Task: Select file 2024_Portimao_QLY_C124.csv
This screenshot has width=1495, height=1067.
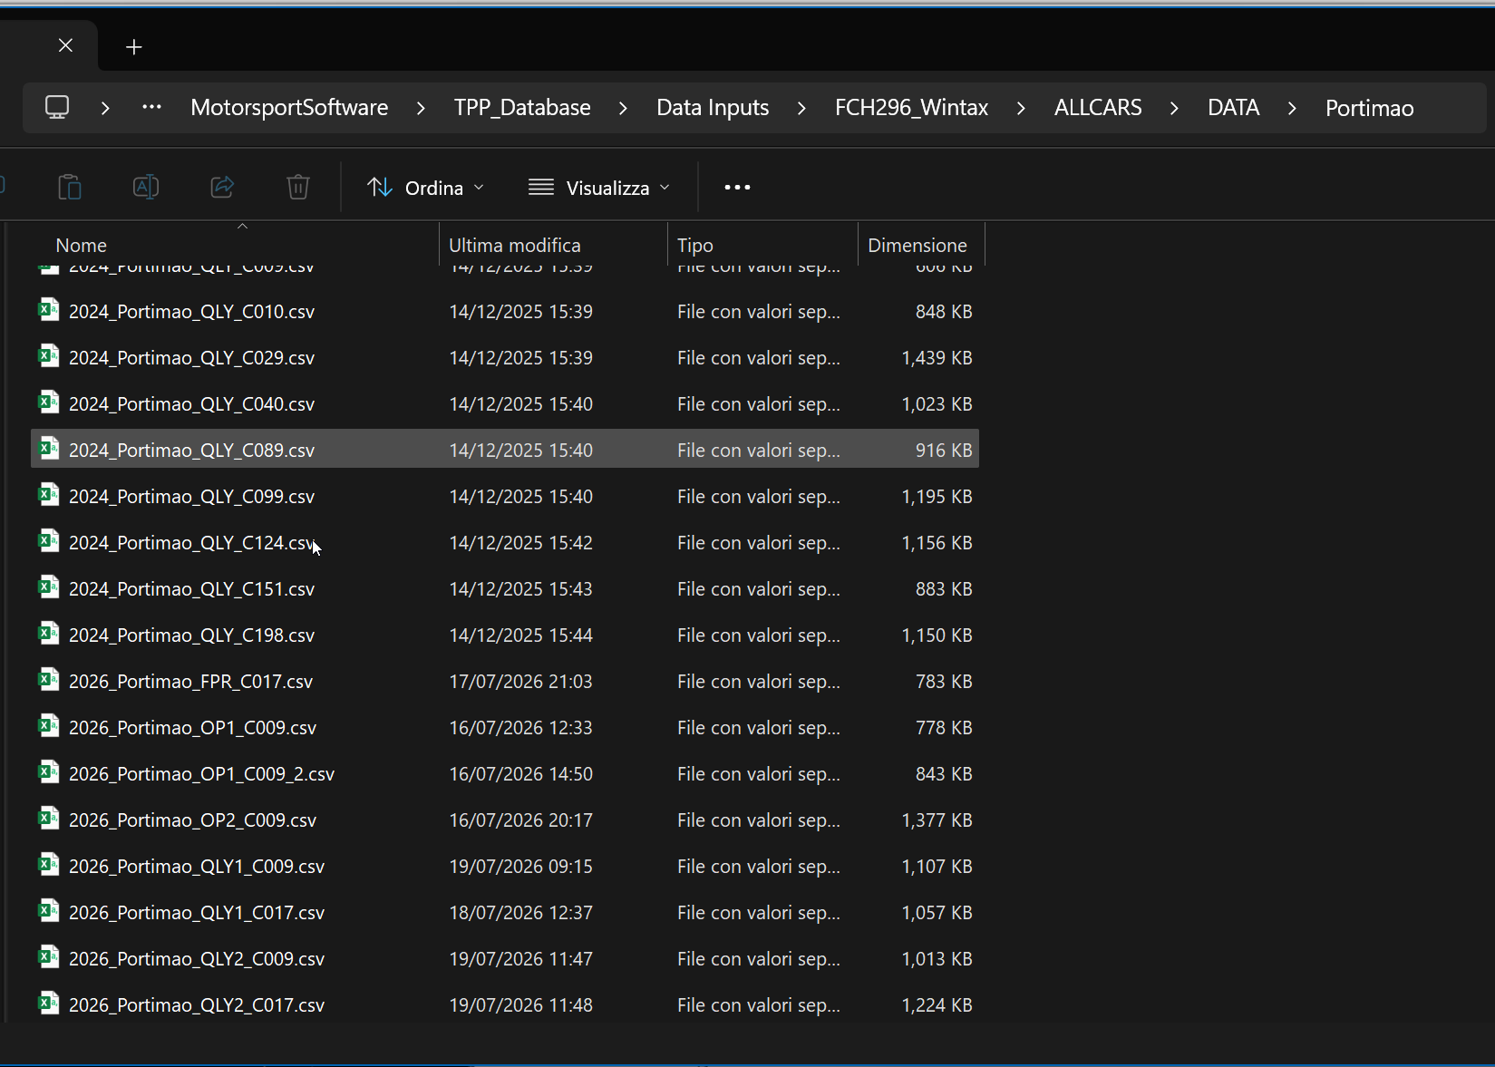Action: pos(505,542)
